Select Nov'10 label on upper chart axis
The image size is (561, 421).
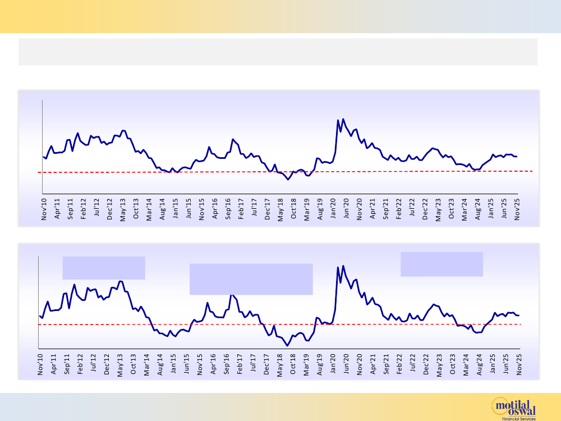[44, 209]
